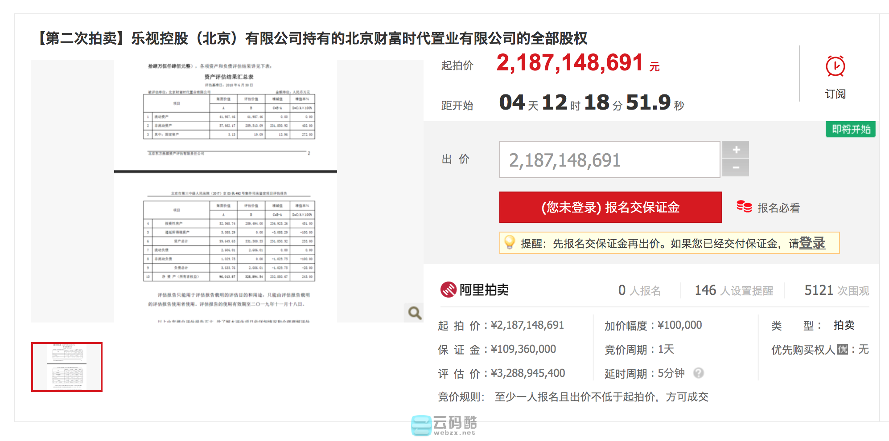Click the alarm clock subscribe icon
889x441 pixels.
835,66
